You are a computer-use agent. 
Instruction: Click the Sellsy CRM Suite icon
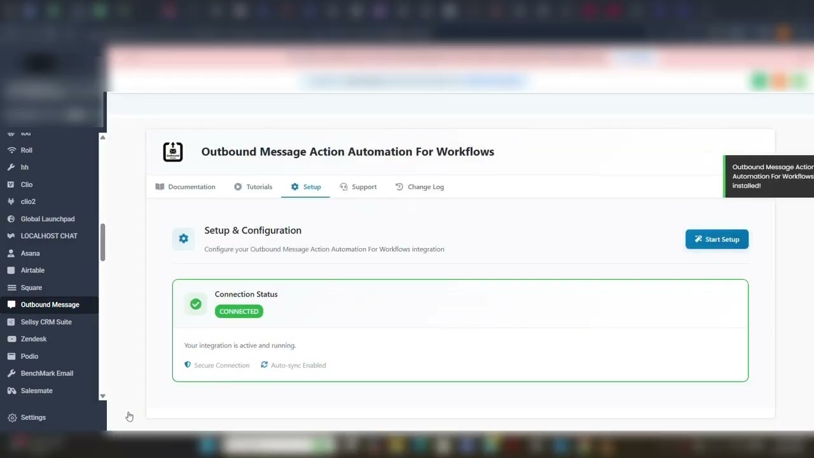click(x=11, y=322)
